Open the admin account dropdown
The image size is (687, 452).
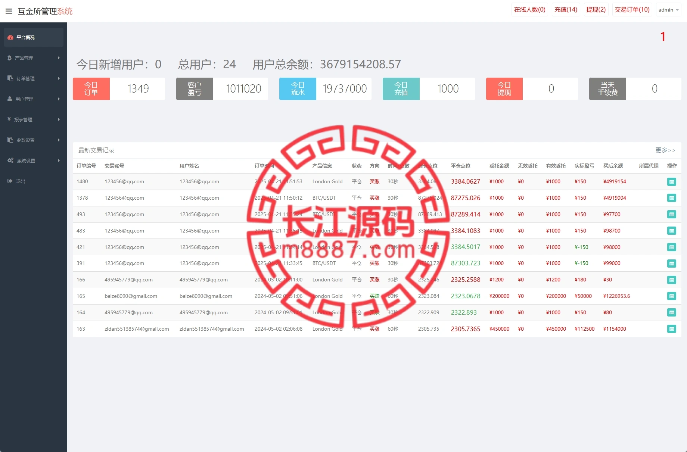tap(668, 10)
